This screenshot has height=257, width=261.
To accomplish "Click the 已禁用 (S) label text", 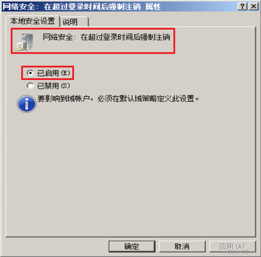I will (x=54, y=86).
